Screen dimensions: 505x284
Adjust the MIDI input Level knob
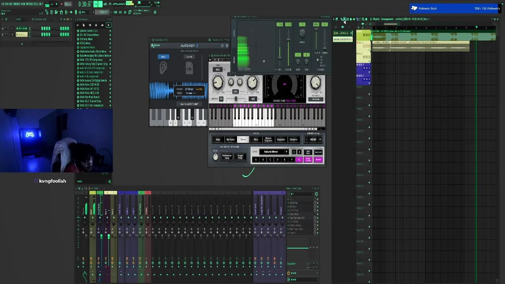(x=215, y=157)
